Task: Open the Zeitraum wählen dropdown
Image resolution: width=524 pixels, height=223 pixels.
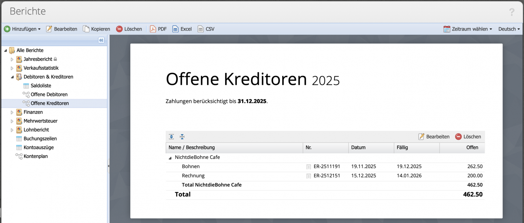Action: 468,29
